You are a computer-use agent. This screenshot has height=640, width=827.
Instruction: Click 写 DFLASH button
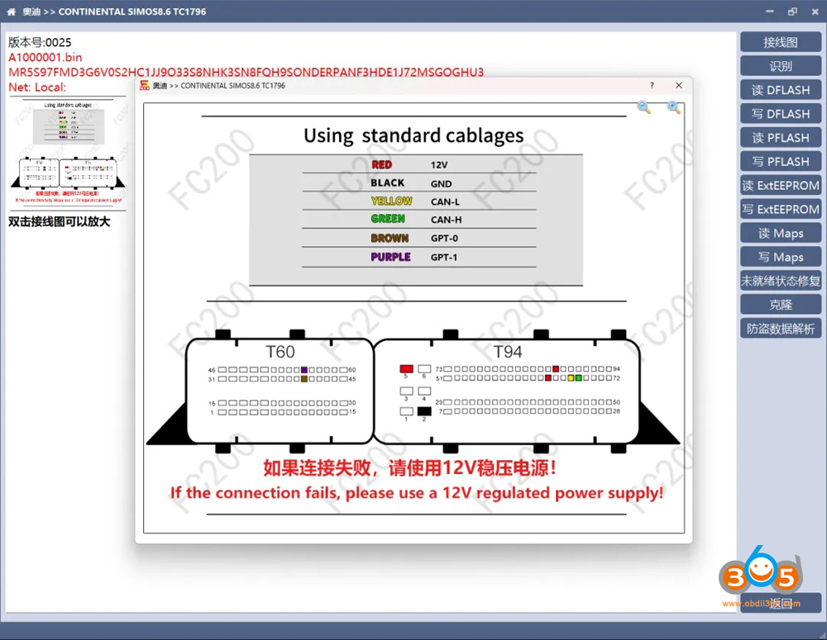pyautogui.click(x=780, y=114)
